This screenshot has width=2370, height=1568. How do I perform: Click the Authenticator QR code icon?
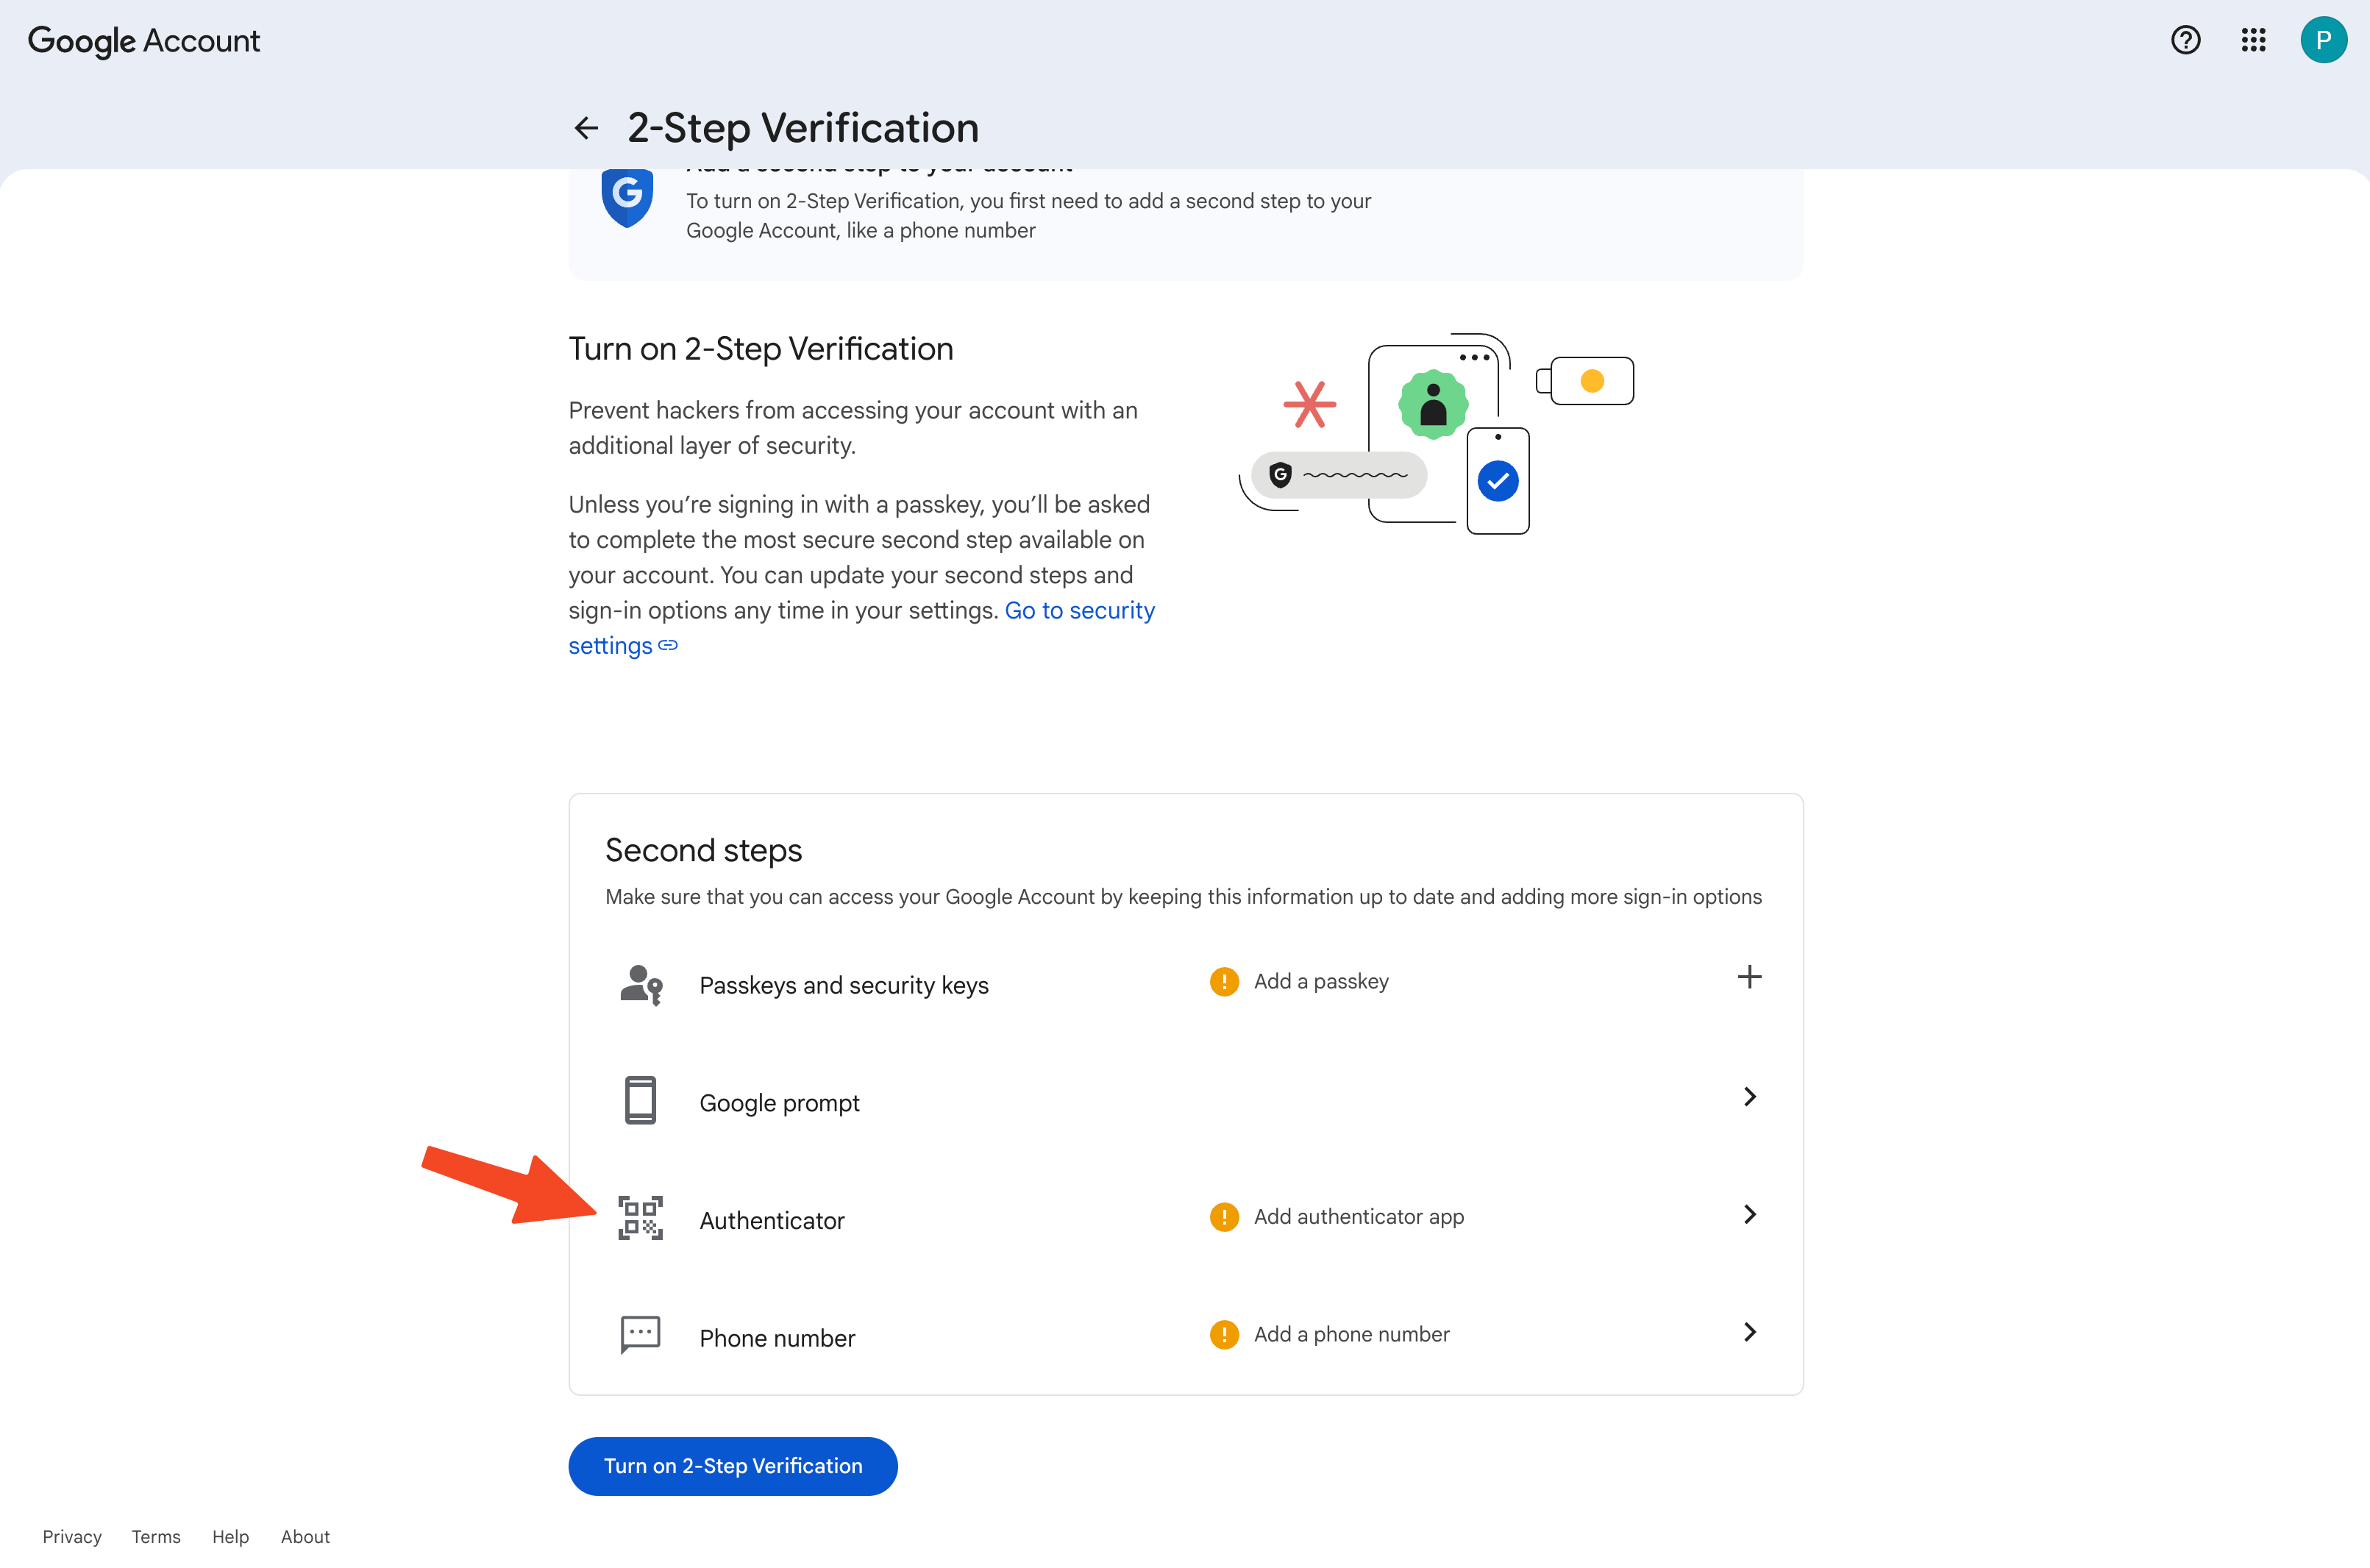[x=640, y=1218]
